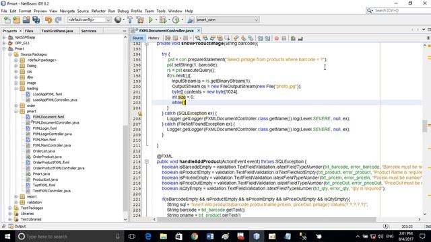This screenshot has height=242, width=431.
Task: Click the browser globe icon in toolbar
Action: (x=118, y=19)
